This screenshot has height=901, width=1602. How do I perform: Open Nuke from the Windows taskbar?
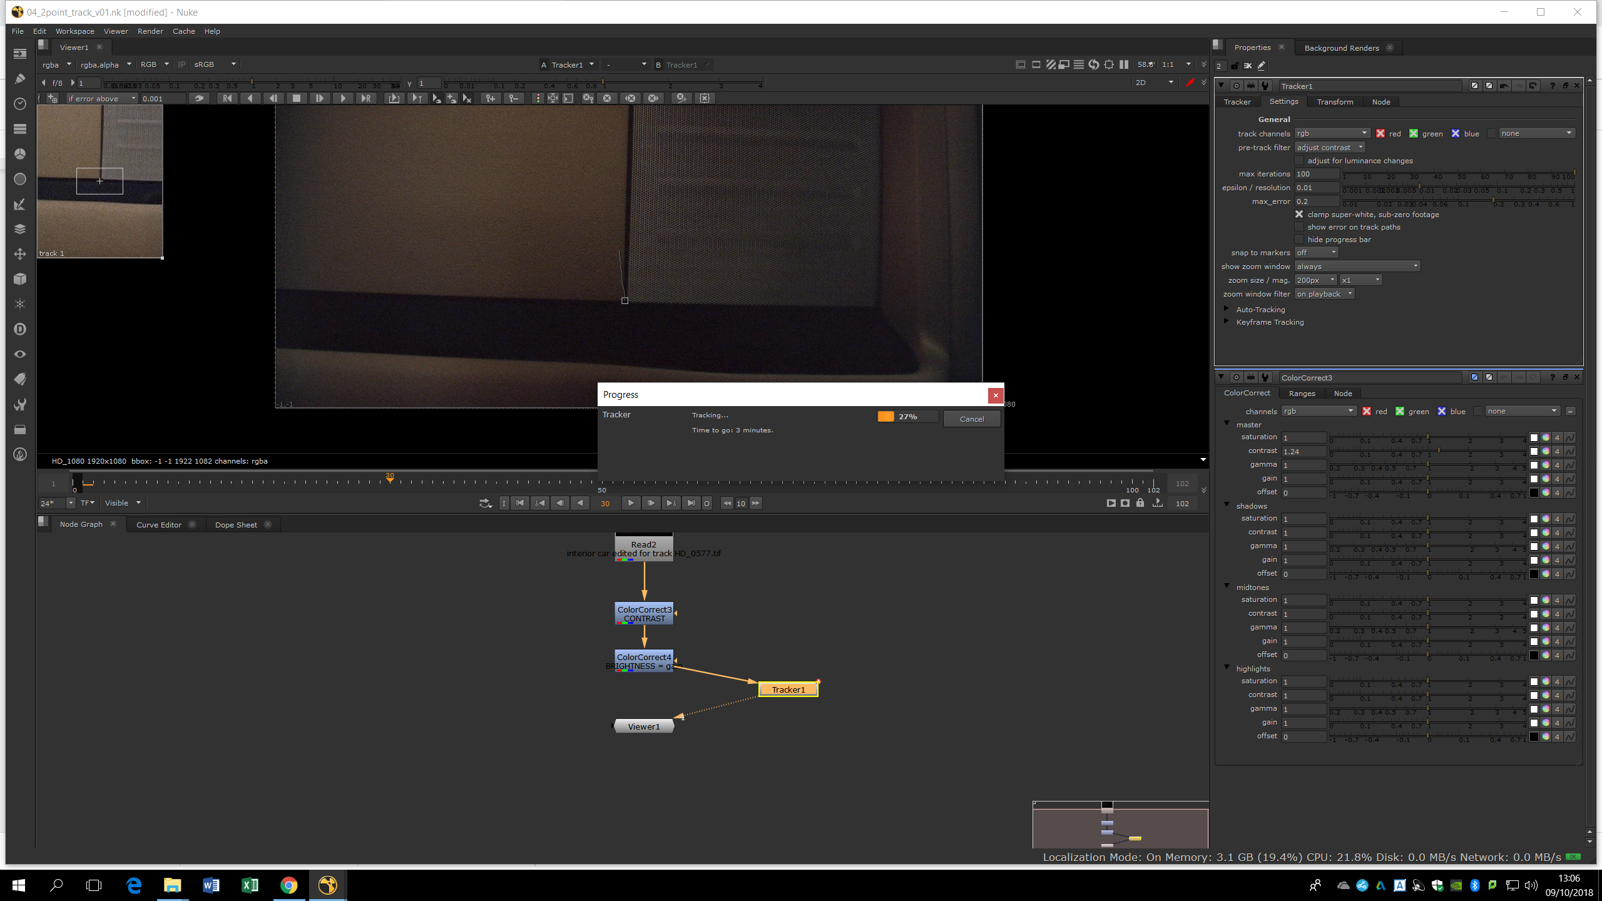327,885
